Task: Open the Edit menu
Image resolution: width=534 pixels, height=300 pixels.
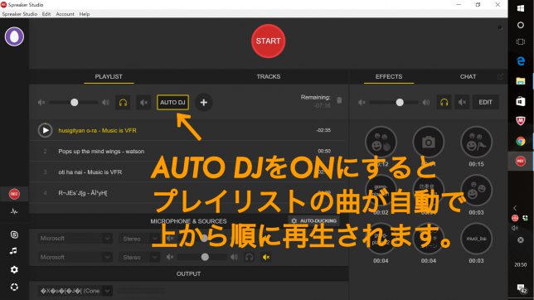Action: [46, 14]
